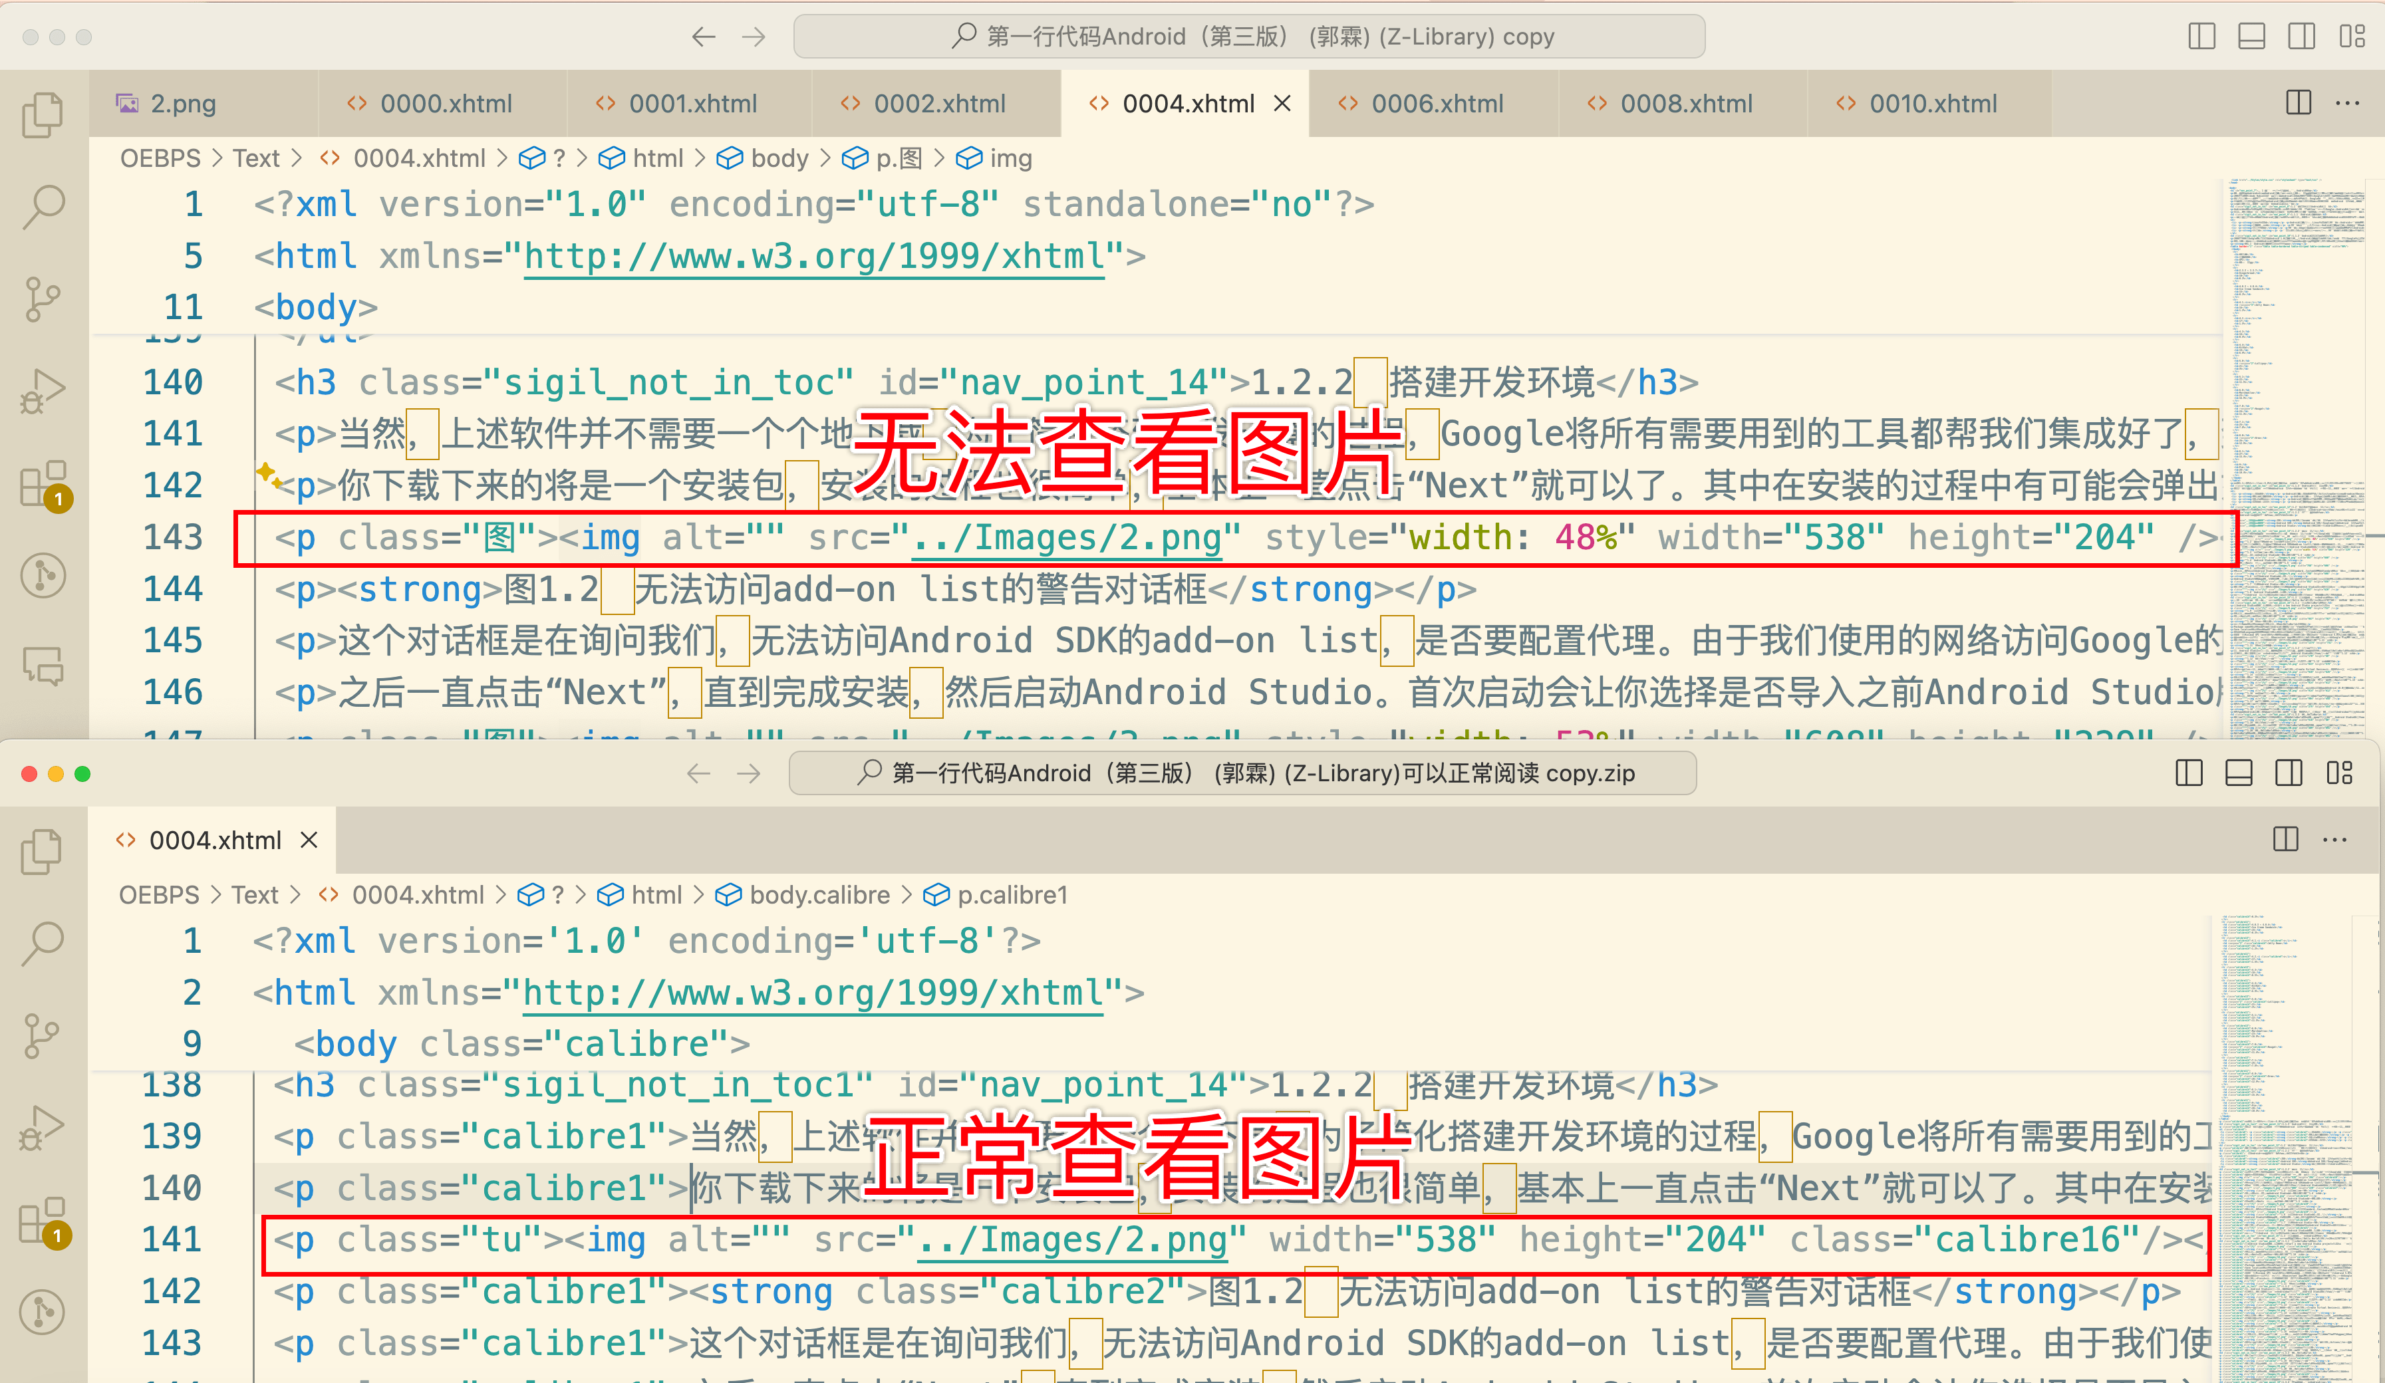Click the command center search in bottom window

pyautogui.click(x=1242, y=774)
